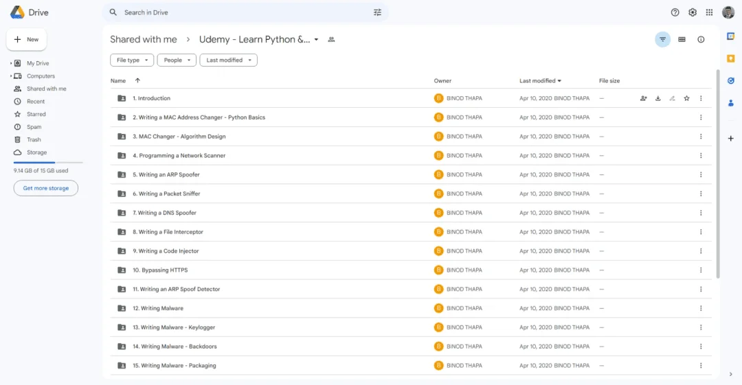This screenshot has height=385, width=742.
Task: Open more actions for 15. Writing Malware - Packaging
Action: coord(701,366)
